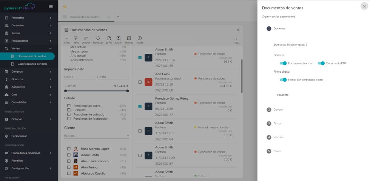Check the Cobrado status filter
Viewport: 370px width, 181px height.
tap(69, 110)
